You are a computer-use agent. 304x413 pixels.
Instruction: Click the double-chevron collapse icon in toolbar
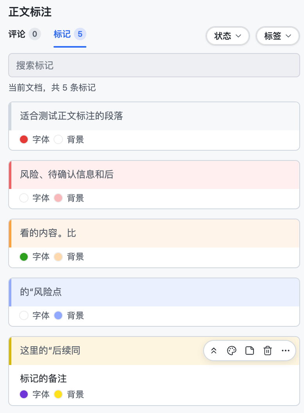point(214,351)
